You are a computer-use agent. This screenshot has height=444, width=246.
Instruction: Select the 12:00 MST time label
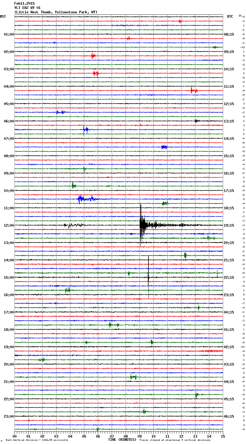(9, 225)
